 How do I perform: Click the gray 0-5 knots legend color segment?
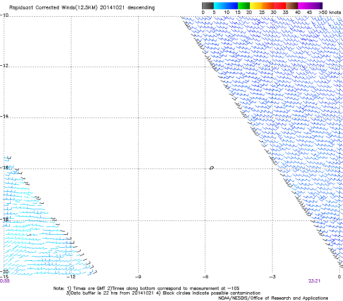tap(208, 6)
